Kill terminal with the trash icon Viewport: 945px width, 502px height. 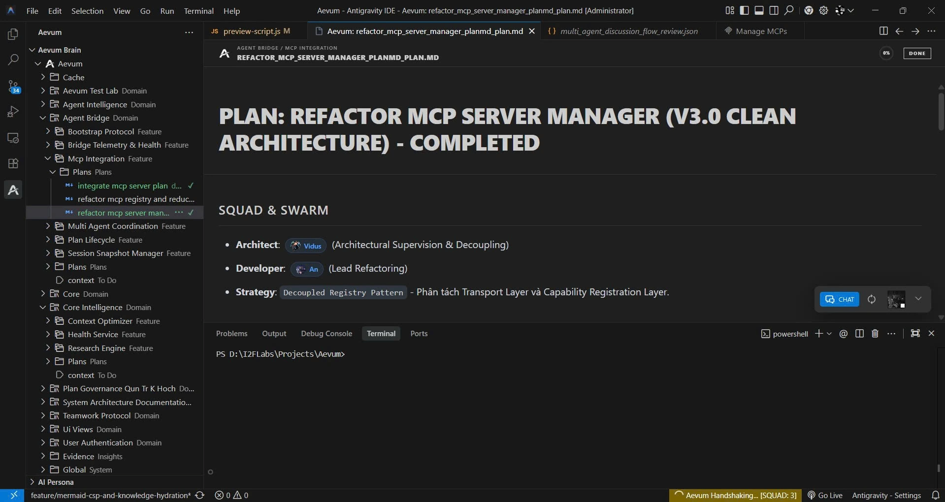click(875, 334)
